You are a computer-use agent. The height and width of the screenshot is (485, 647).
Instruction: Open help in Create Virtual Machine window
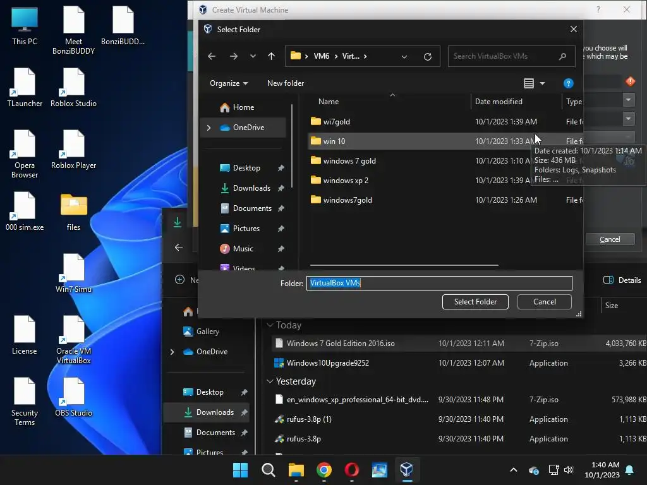click(x=598, y=9)
